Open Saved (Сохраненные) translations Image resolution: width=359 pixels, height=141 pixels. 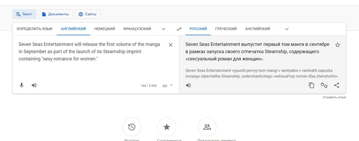[x=166, y=127]
